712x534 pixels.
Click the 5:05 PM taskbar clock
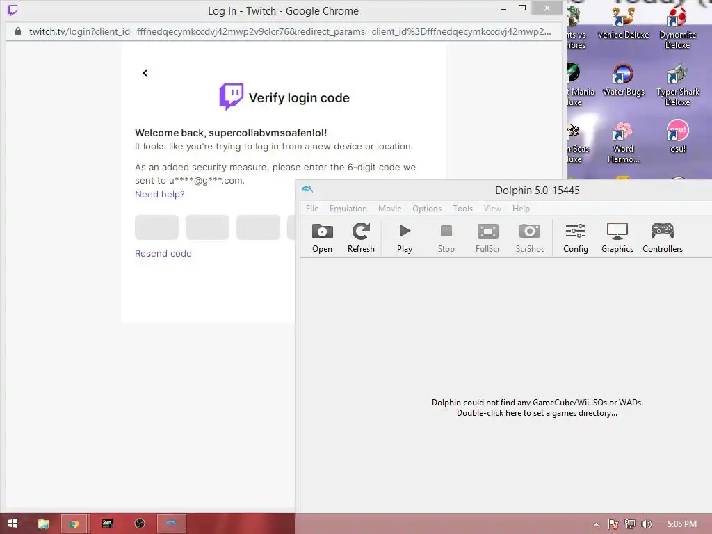click(681, 524)
